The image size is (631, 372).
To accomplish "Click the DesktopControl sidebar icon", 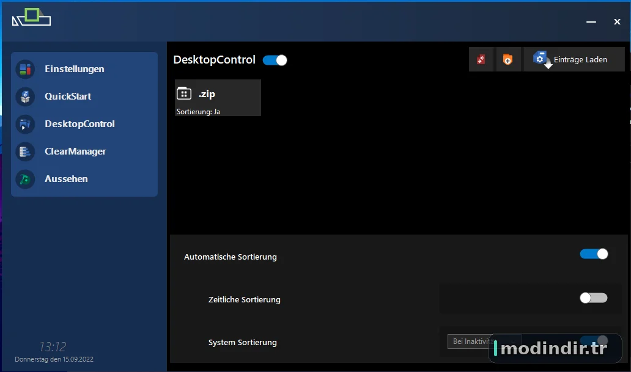I will [x=25, y=124].
